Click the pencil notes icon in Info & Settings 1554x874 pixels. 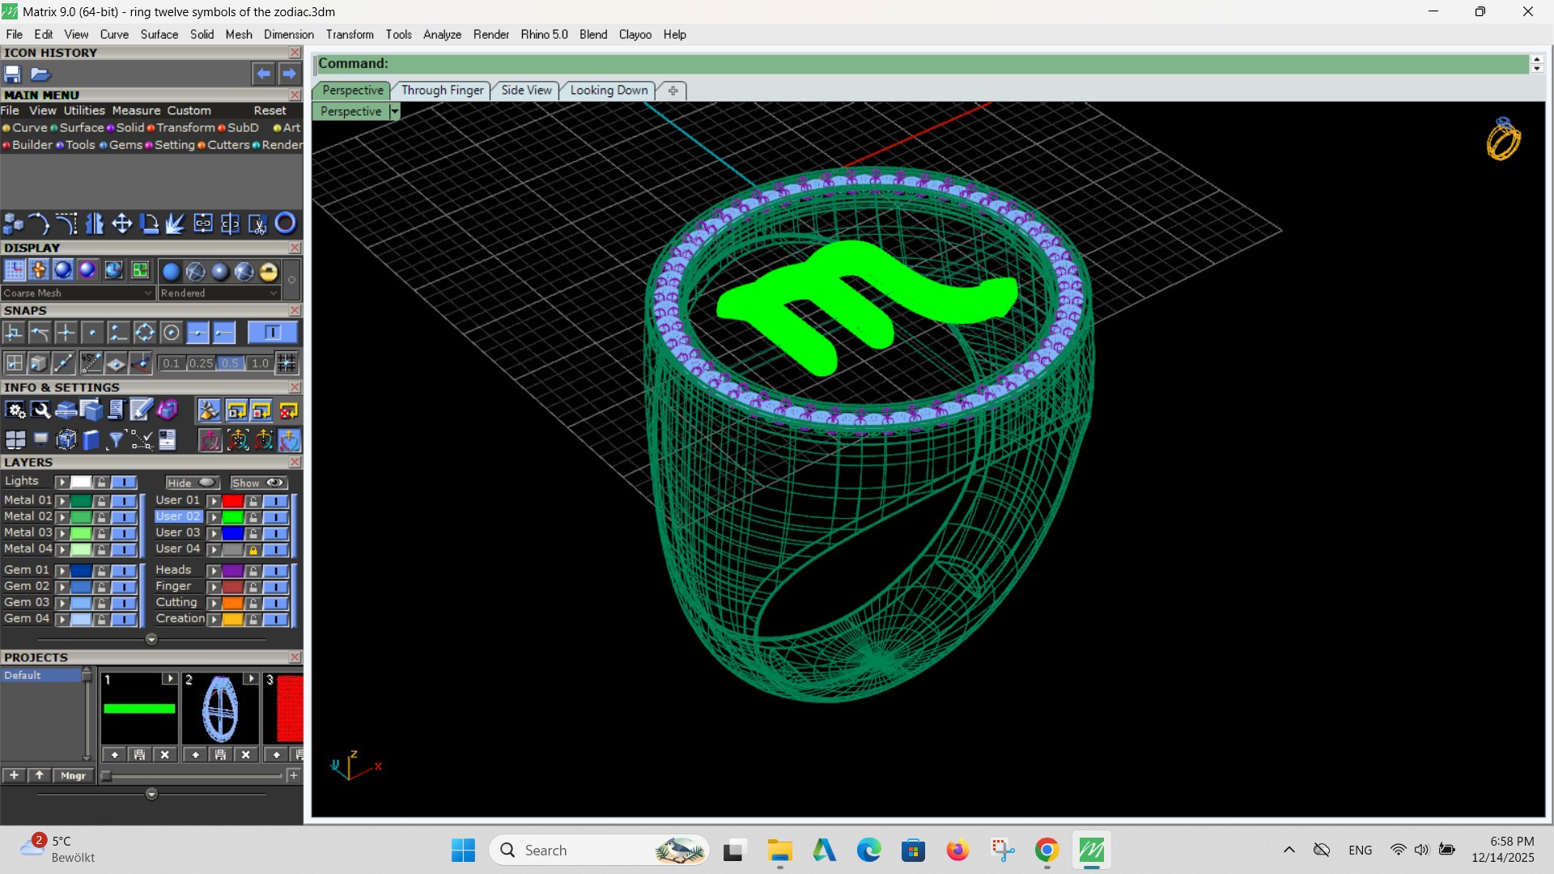(141, 410)
